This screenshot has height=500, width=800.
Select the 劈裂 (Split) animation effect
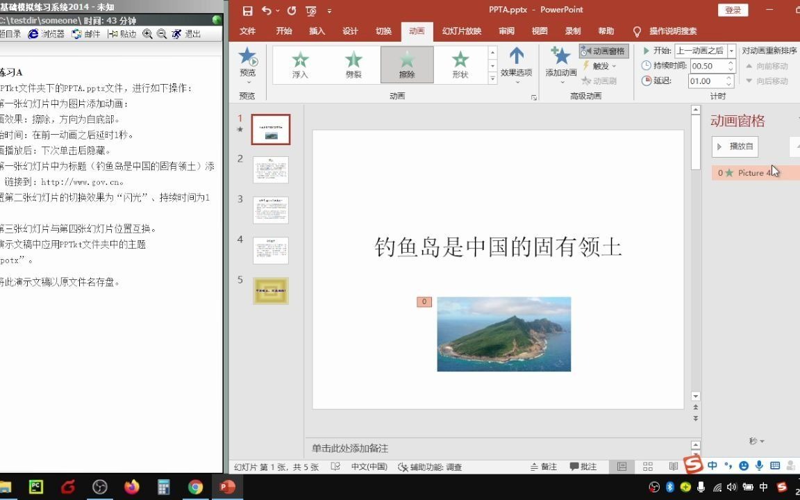[353, 64]
